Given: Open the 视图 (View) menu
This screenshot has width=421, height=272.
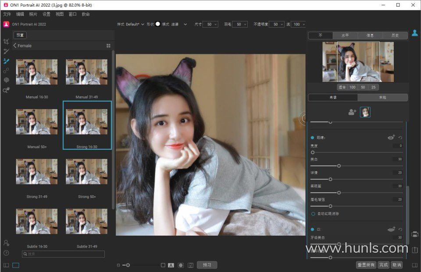Looking at the screenshot, I should coord(60,14).
